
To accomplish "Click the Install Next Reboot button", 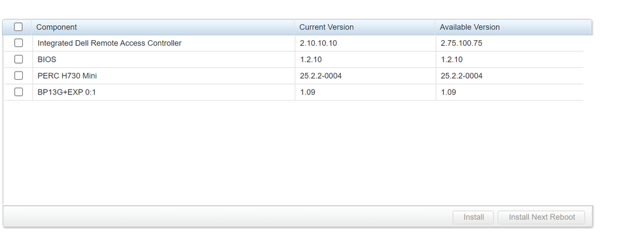I will tap(542, 217).
